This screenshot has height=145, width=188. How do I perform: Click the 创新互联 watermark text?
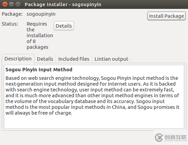[176, 137]
